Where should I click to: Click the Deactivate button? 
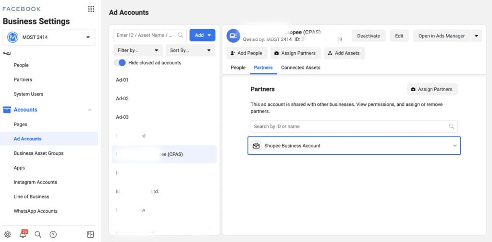[369, 36]
